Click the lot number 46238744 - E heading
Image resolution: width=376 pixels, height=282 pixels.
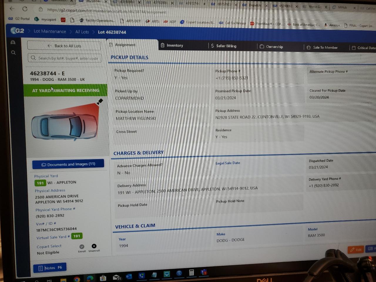[x=47, y=73]
